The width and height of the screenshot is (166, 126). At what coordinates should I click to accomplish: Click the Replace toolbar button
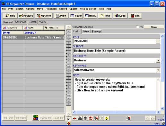click(26, 16)
